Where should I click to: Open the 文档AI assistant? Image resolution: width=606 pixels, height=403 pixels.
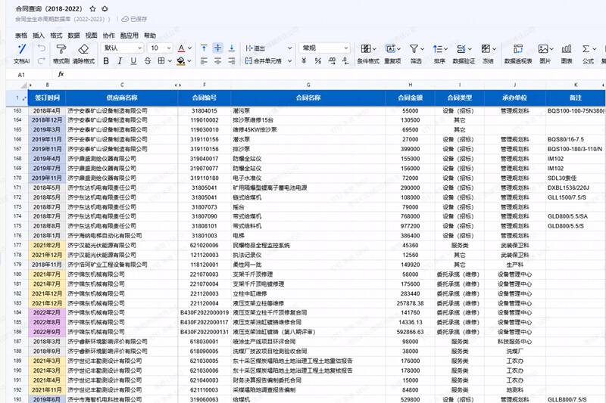coord(21,48)
